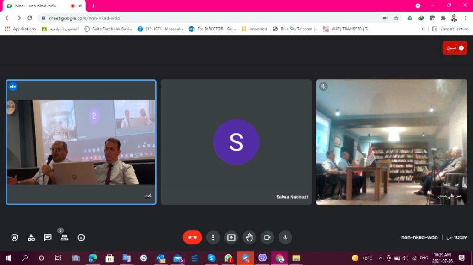Open meeting details info icon
The height and width of the screenshot is (265, 473).
coord(81,237)
